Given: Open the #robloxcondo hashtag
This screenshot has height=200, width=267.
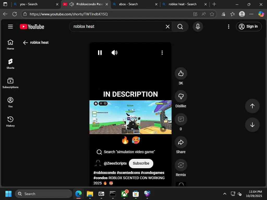Looking at the screenshot, I should click(x=105, y=173).
